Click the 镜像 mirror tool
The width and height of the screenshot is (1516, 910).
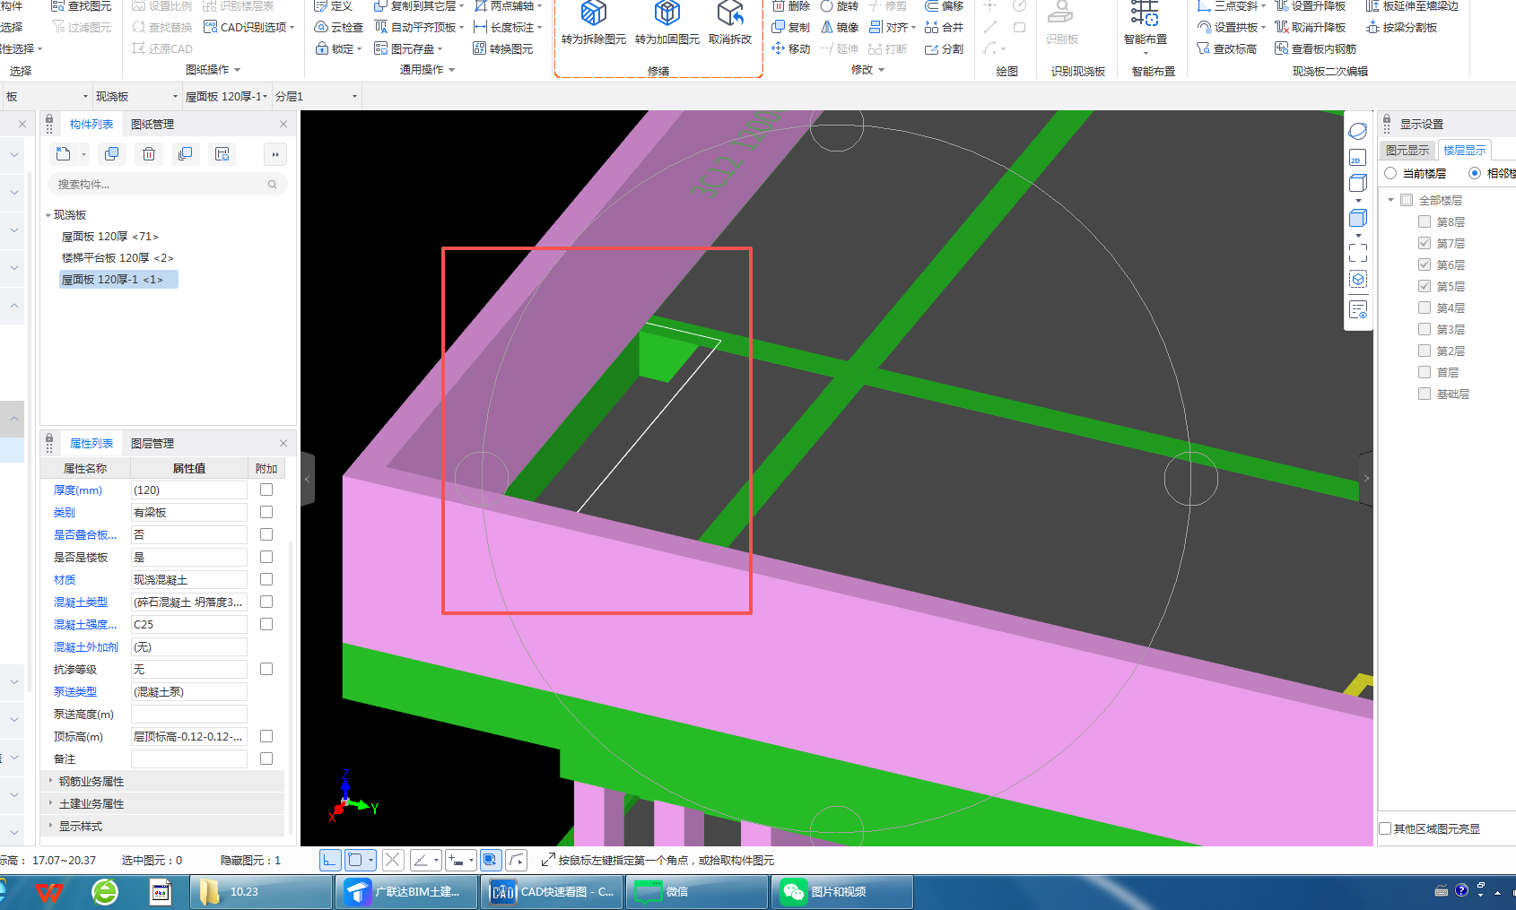coord(840,28)
